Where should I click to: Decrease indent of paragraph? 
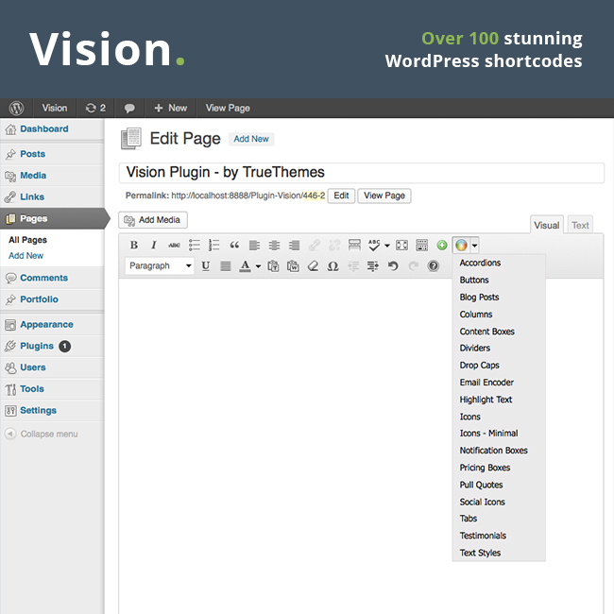[x=353, y=265]
